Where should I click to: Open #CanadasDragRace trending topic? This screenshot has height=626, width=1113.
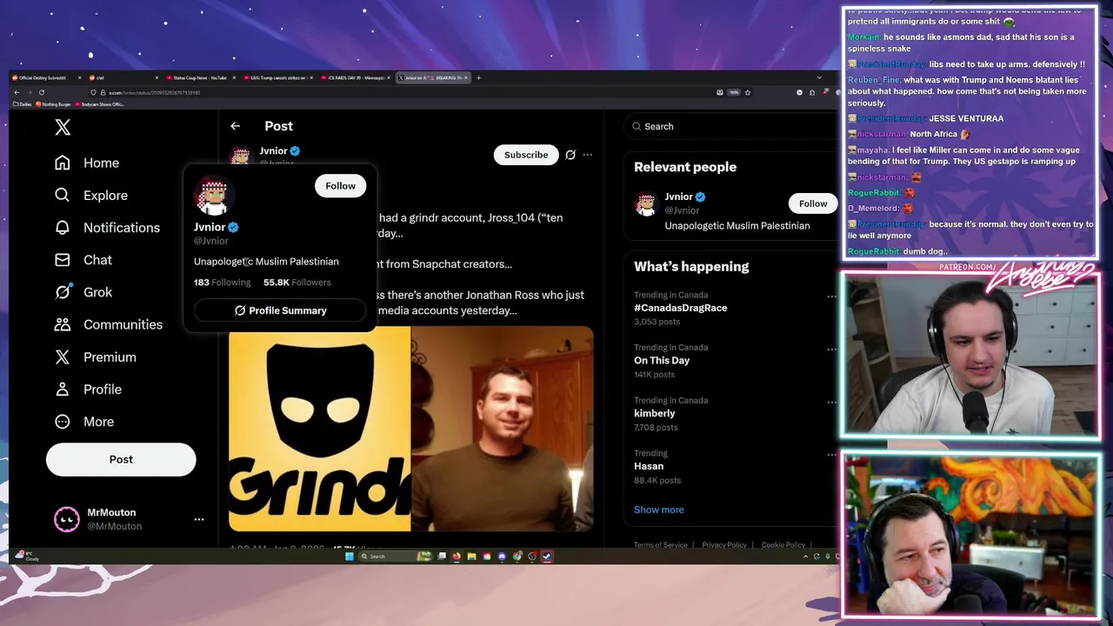click(x=680, y=308)
